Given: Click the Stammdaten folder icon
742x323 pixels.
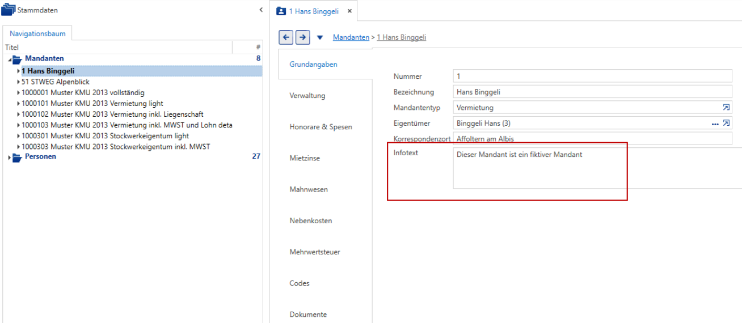Looking at the screenshot, I should click(9, 10).
